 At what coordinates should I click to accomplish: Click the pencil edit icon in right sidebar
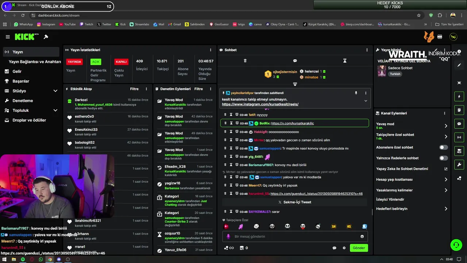click(x=459, y=65)
